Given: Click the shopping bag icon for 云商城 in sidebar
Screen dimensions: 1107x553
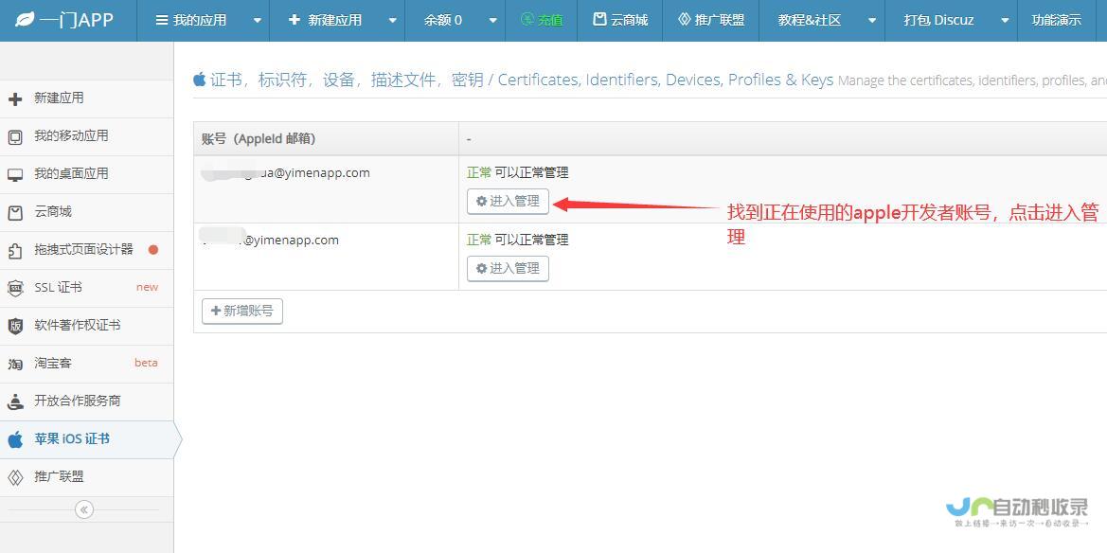Looking at the screenshot, I should (x=15, y=213).
